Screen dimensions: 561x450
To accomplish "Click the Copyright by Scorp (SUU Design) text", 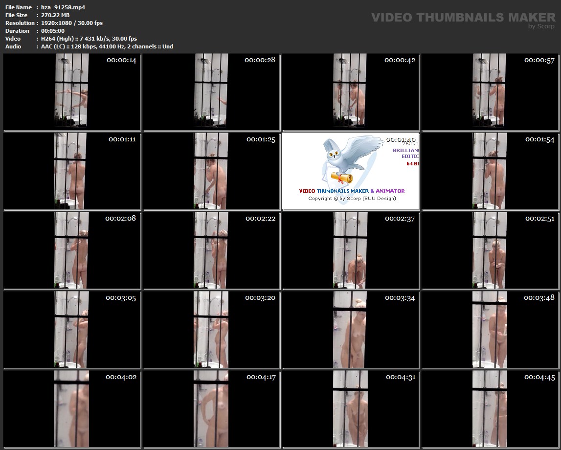I will click(x=352, y=199).
